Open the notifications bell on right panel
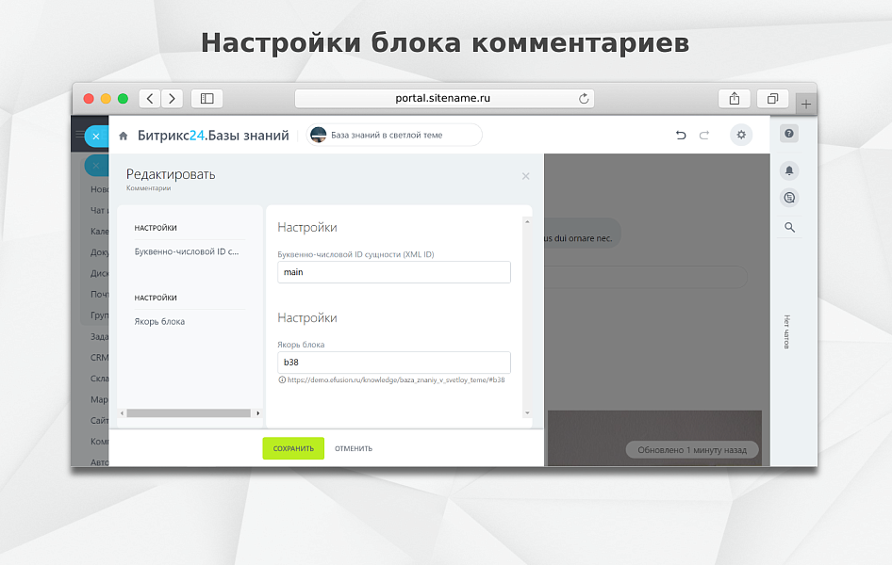892x565 pixels. pyautogui.click(x=788, y=169)
